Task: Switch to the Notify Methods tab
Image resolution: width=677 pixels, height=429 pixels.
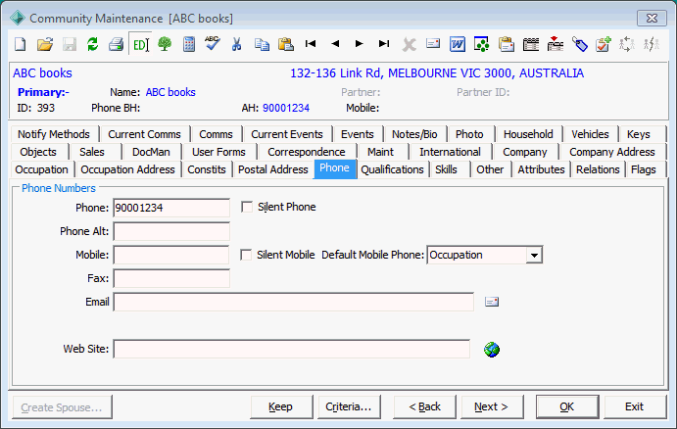Action: tap(54, 134)
